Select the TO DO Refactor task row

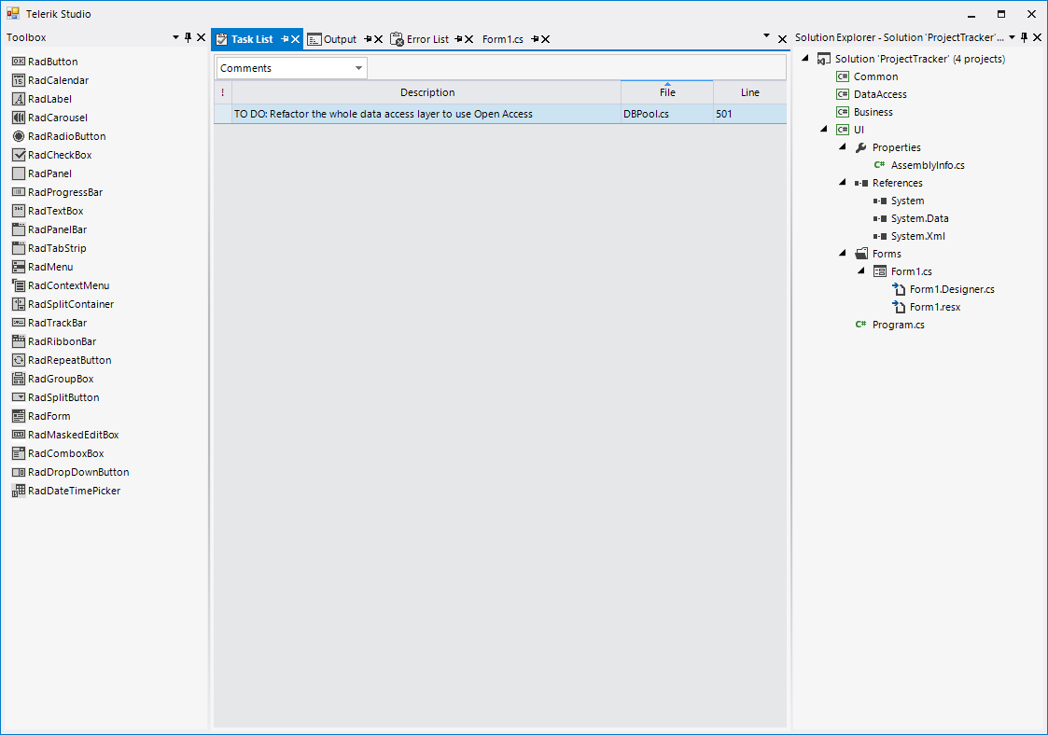point(500,114)
